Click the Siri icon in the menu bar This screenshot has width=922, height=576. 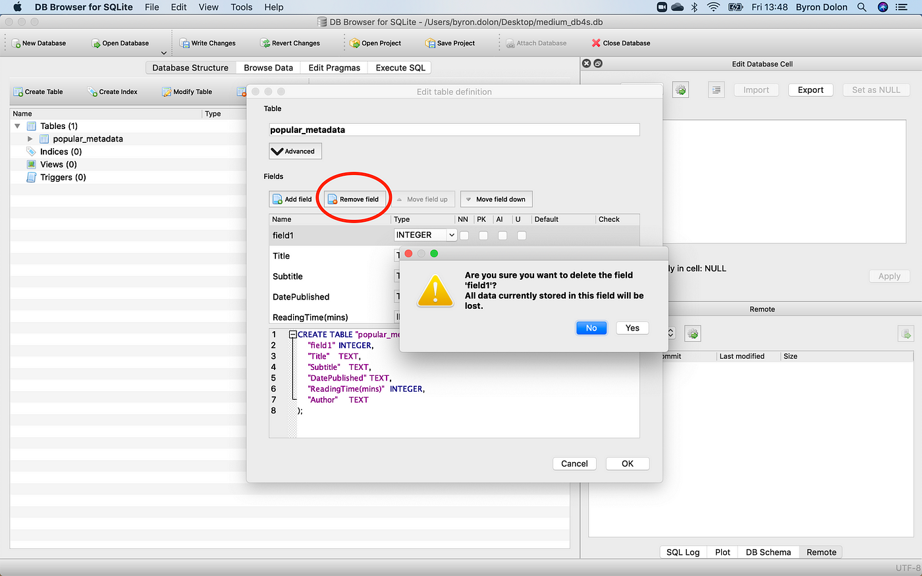click(883, 7)
